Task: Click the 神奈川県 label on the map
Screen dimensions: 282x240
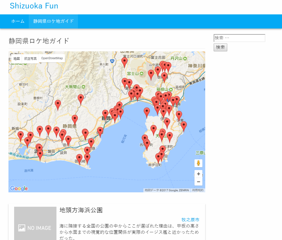Action: (196, 66)
